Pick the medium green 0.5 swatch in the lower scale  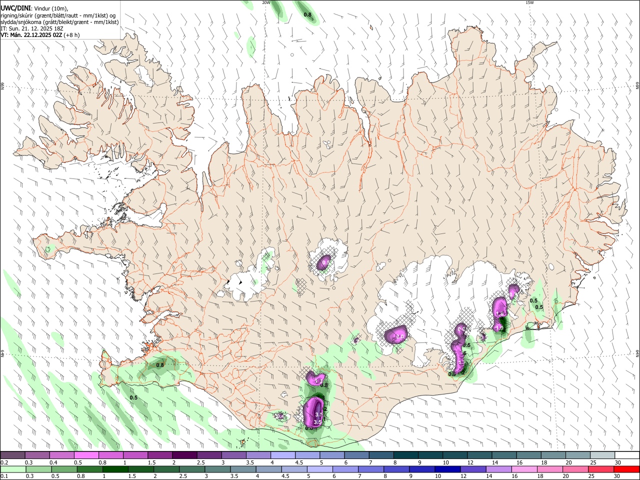[x=64, y=469]
